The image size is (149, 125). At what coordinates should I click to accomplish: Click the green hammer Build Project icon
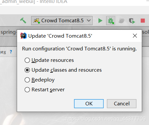click(x=23, y=21)
